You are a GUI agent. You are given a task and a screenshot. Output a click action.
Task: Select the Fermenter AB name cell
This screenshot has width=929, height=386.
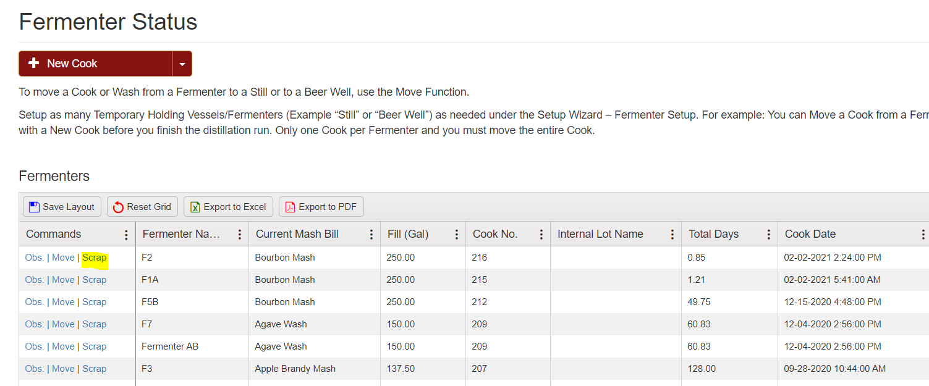click(x=192, y=346)
